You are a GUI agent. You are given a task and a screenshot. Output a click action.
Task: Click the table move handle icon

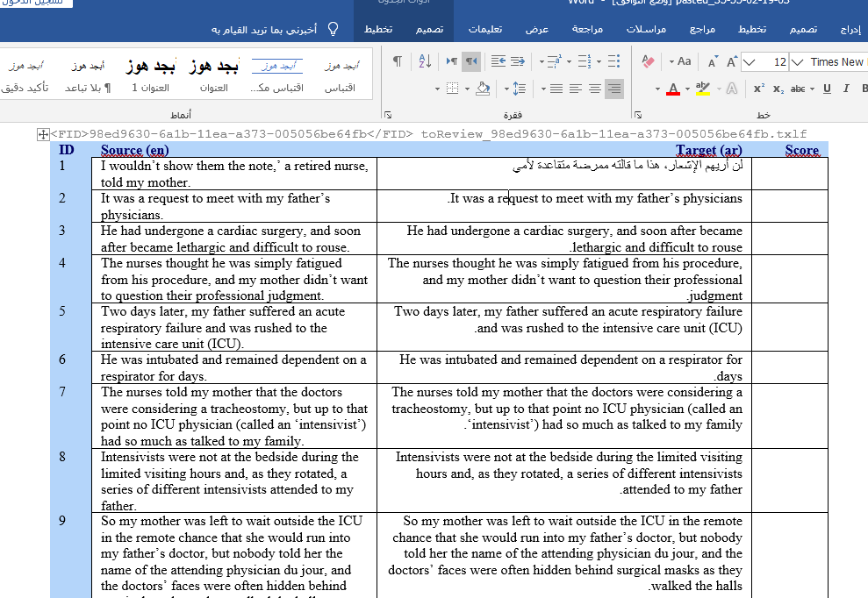coord(42,134)
